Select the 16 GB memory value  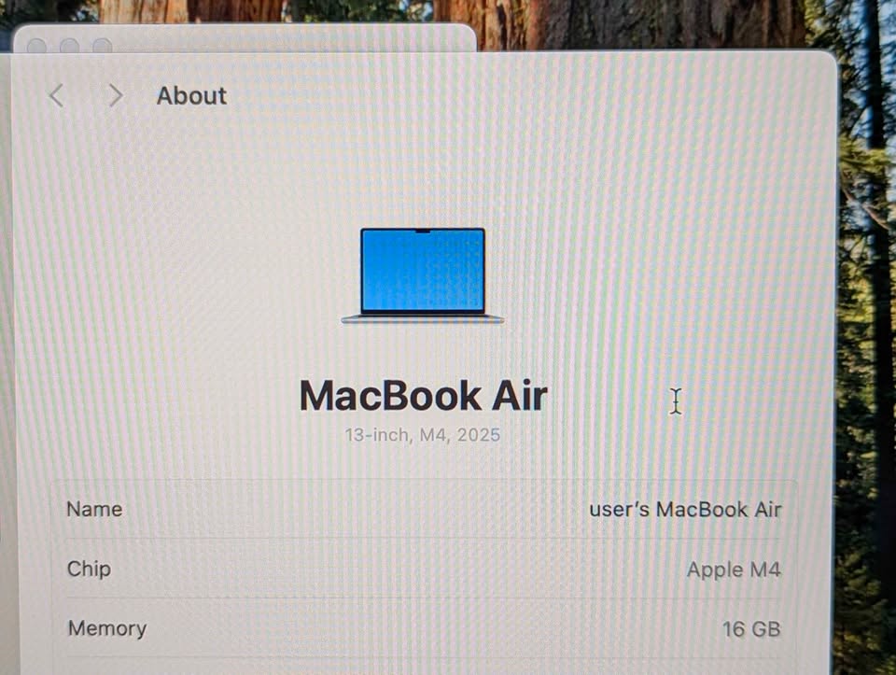click(x=751, y=629)
